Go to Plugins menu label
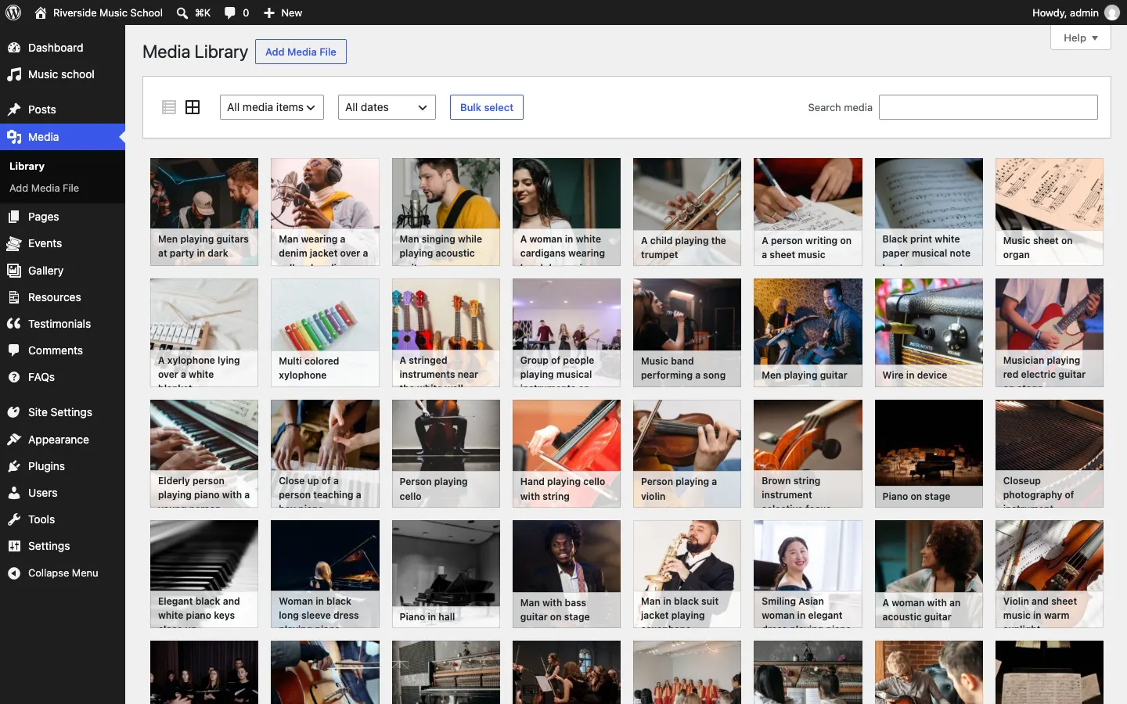 46,466
